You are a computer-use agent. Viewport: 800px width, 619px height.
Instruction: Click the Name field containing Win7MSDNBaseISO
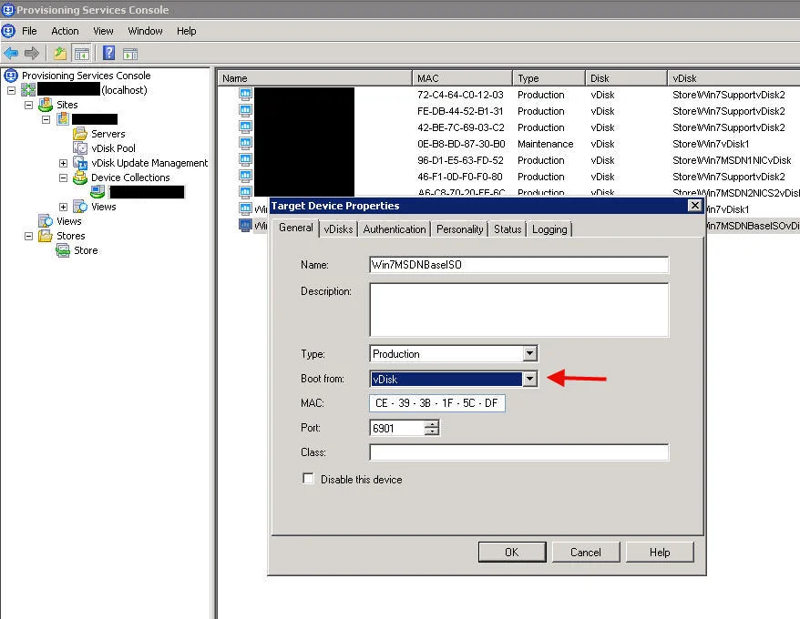(518, 265)
